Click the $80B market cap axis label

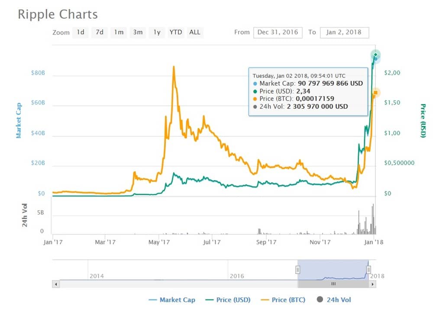tap(38, 73)
